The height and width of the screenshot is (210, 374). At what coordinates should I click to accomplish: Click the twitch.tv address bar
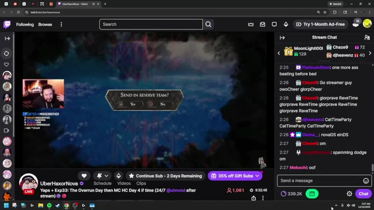(170, 12)
